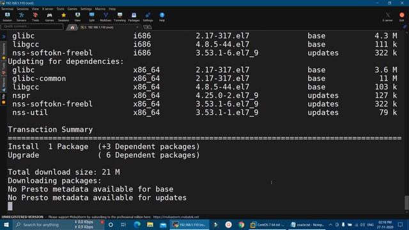The height and width of the screenshot is (230, 409).
Task: Open the Sessions menu
Action: point(23,9)
